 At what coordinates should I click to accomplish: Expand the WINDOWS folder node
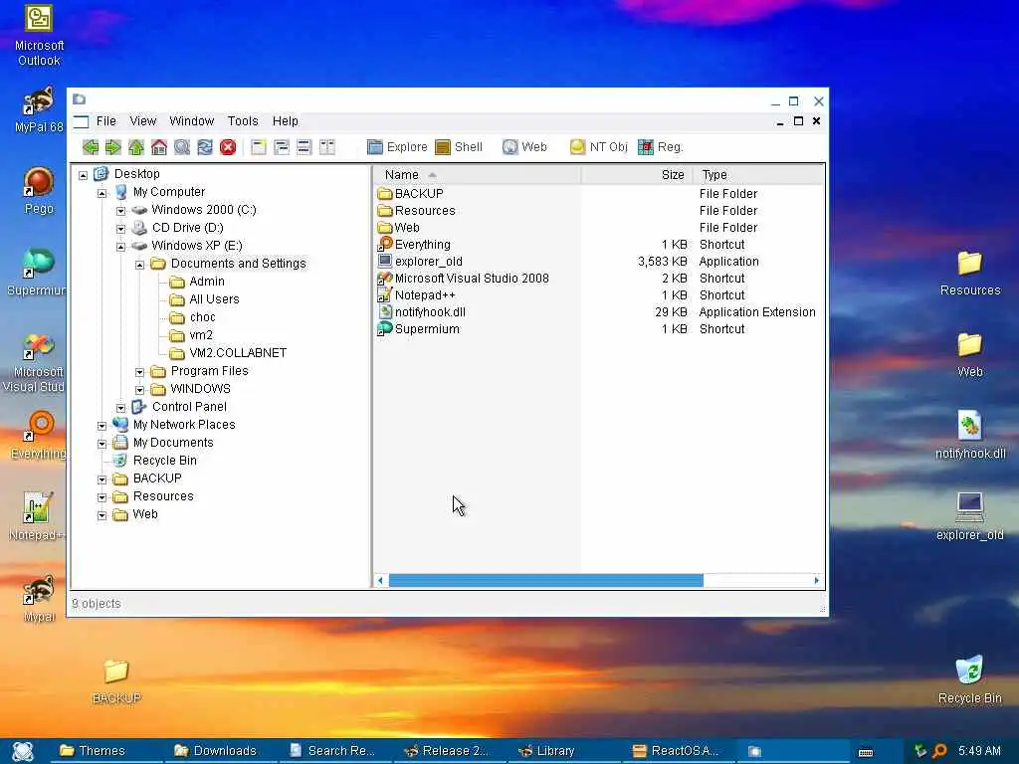(139, 390)
